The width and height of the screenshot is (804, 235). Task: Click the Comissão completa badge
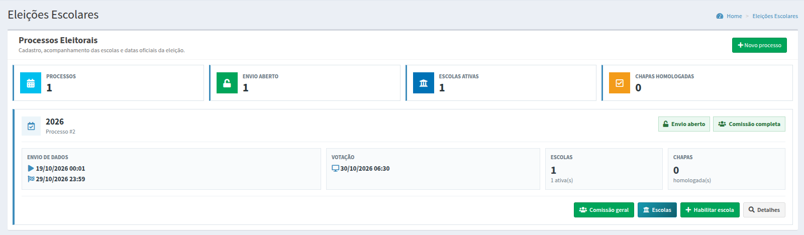click(x=749, y=124)
